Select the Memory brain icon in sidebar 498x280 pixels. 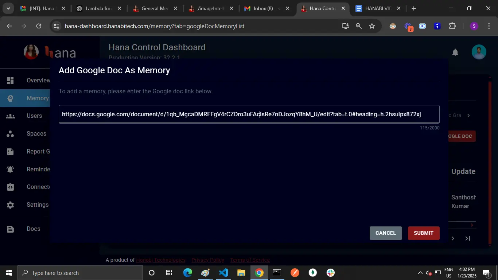pyautogui.click(x=10, y=98)
